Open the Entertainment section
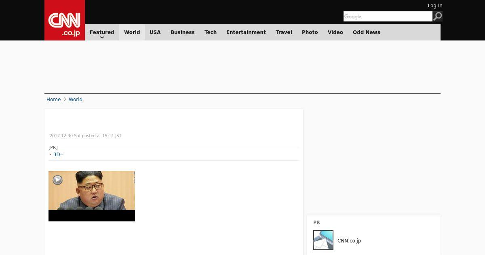The width and height of the screenshot is (485, 255). pos(246,32)
